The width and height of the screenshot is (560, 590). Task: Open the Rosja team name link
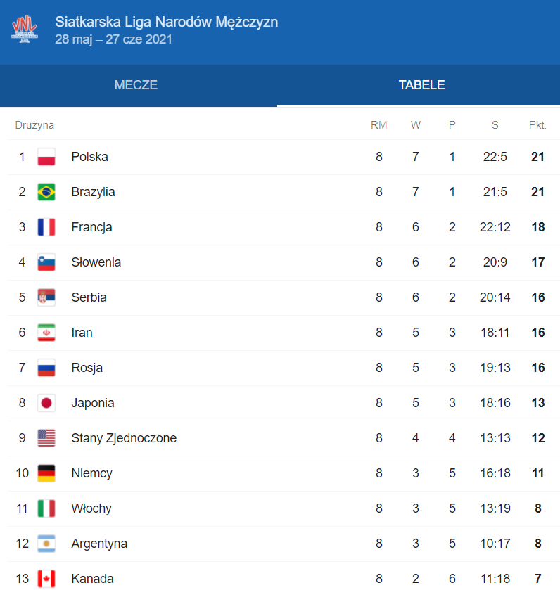[x=87, y=368]
